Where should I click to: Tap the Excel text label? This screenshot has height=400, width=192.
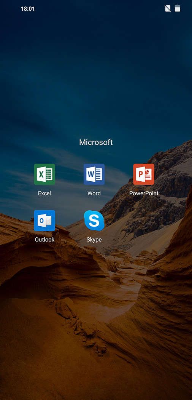44,193
